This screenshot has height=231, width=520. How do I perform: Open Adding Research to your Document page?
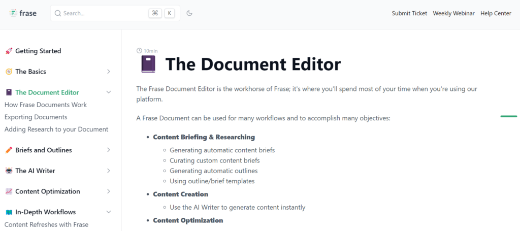(x=56, y=129)
